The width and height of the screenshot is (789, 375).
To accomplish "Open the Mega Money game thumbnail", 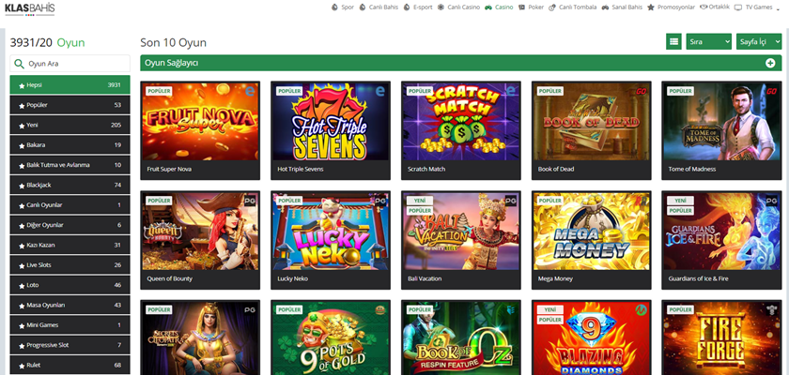I will point(591,231).
